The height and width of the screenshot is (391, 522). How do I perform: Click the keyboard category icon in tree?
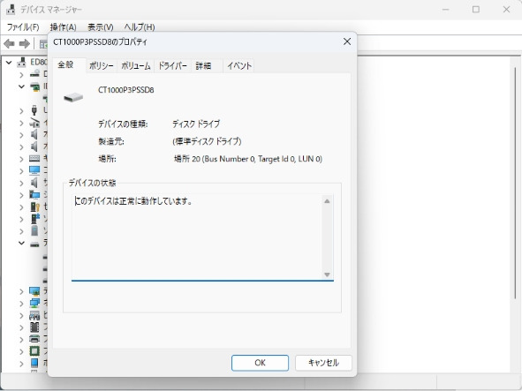pyautogui.click(x=34, y=158)
